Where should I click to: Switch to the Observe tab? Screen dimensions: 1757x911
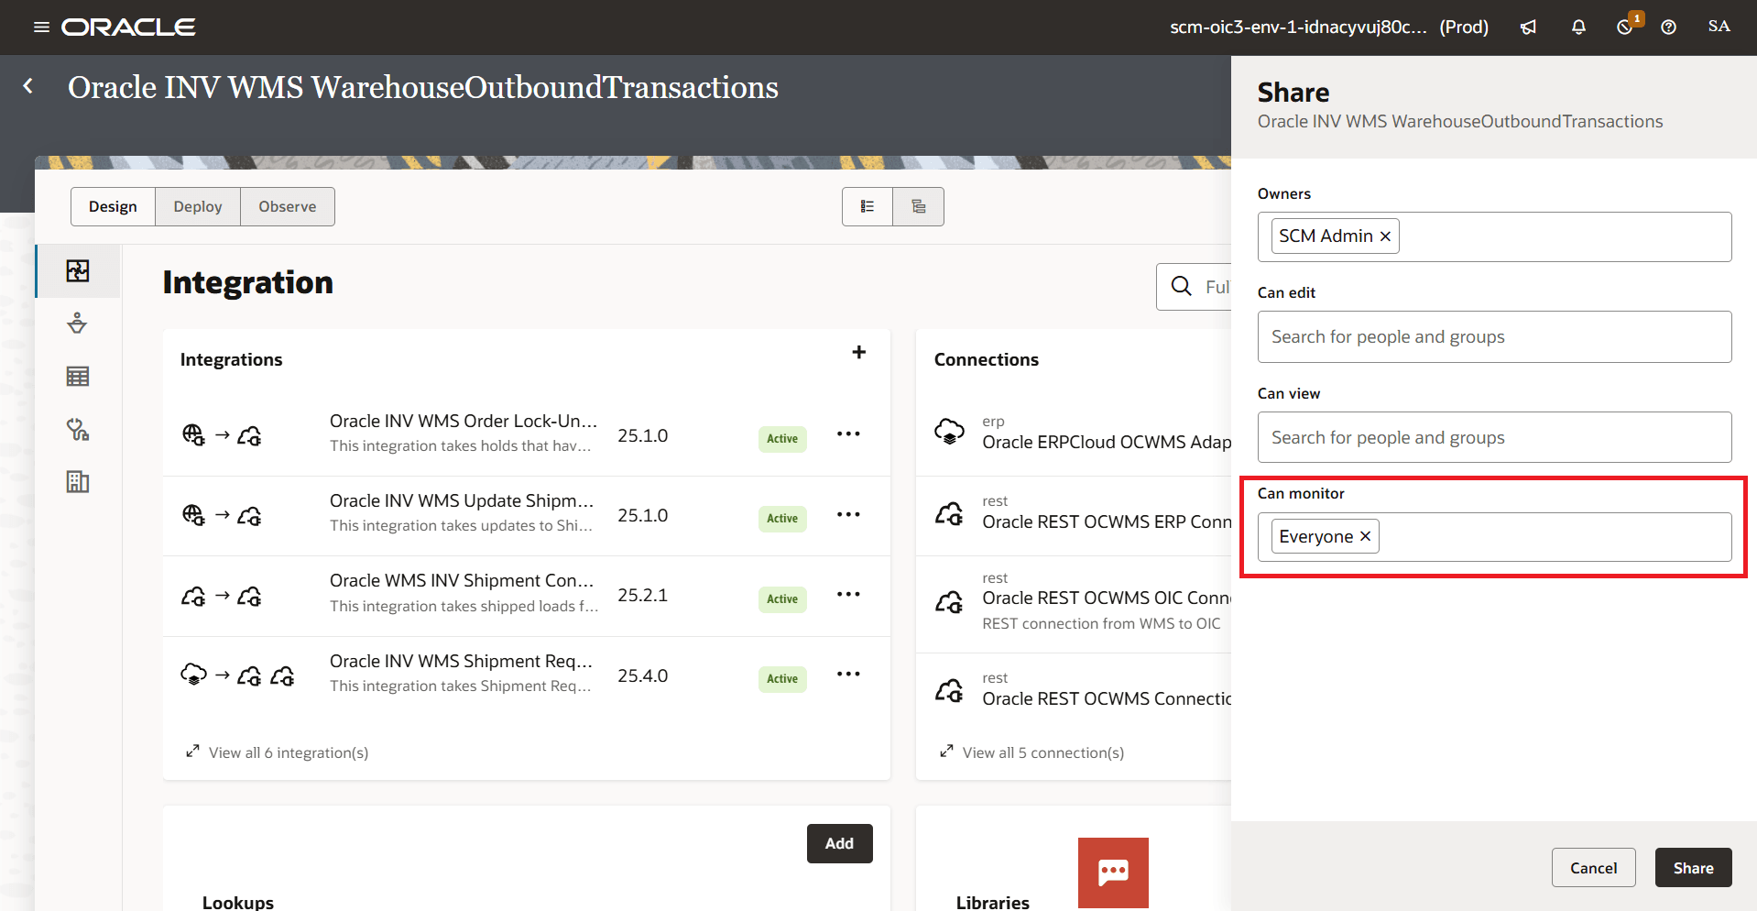tap(287, 206)
